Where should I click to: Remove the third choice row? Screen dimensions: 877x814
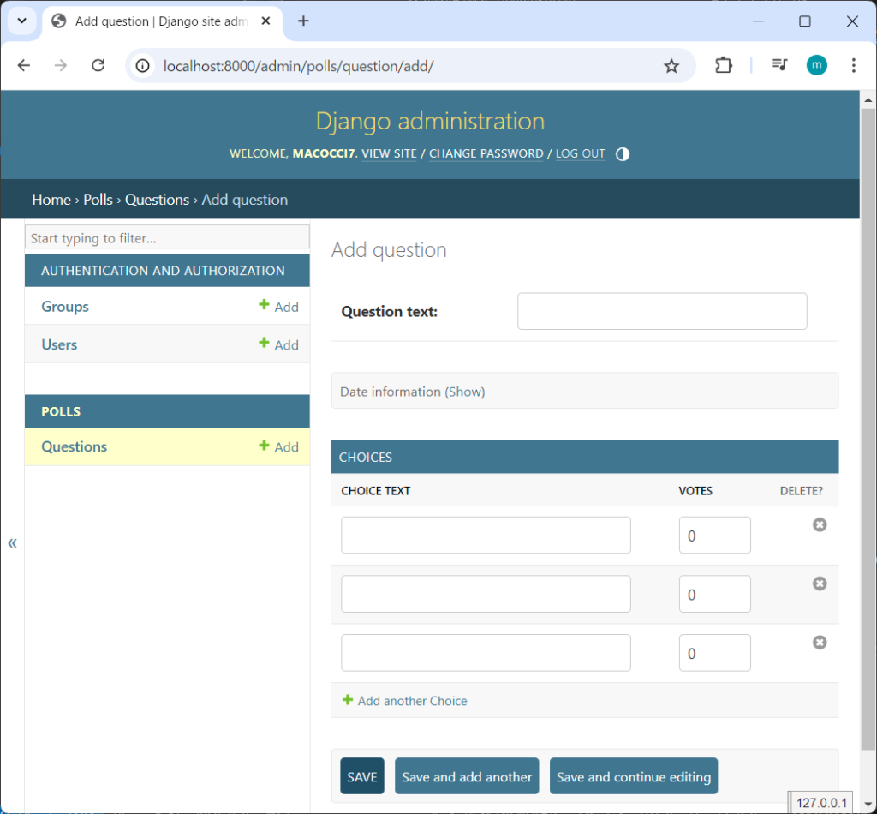click(820, 643)
